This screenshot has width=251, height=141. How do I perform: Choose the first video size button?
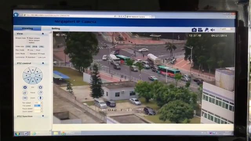tap(28, 47)
